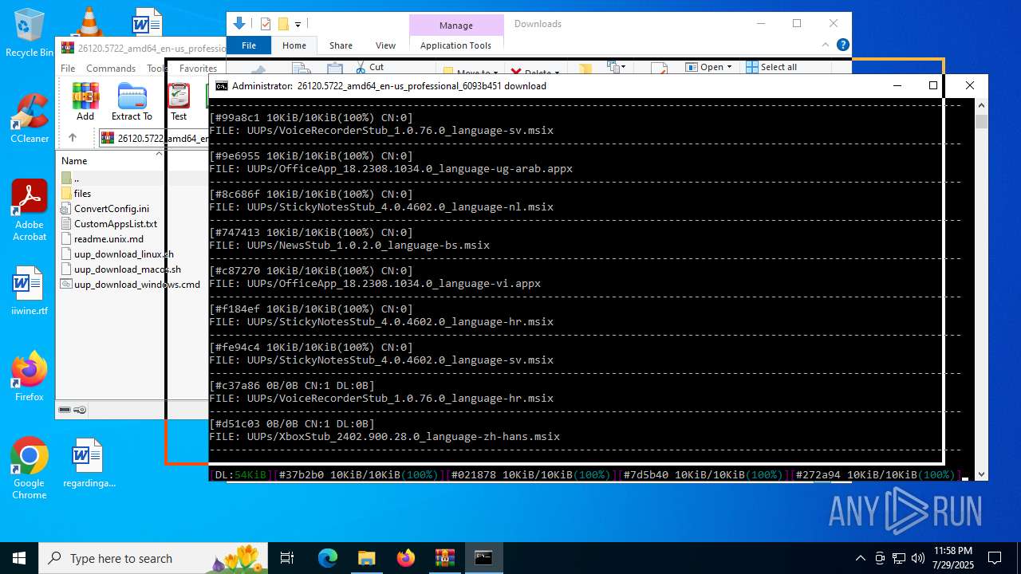This screenshot has height=574, width=1021.
Task: Switch to WinRAR from the taskbar
Action: click(444, 558)
